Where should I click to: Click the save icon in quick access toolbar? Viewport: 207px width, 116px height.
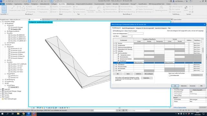pyautogui.click(x=9, y=1)
